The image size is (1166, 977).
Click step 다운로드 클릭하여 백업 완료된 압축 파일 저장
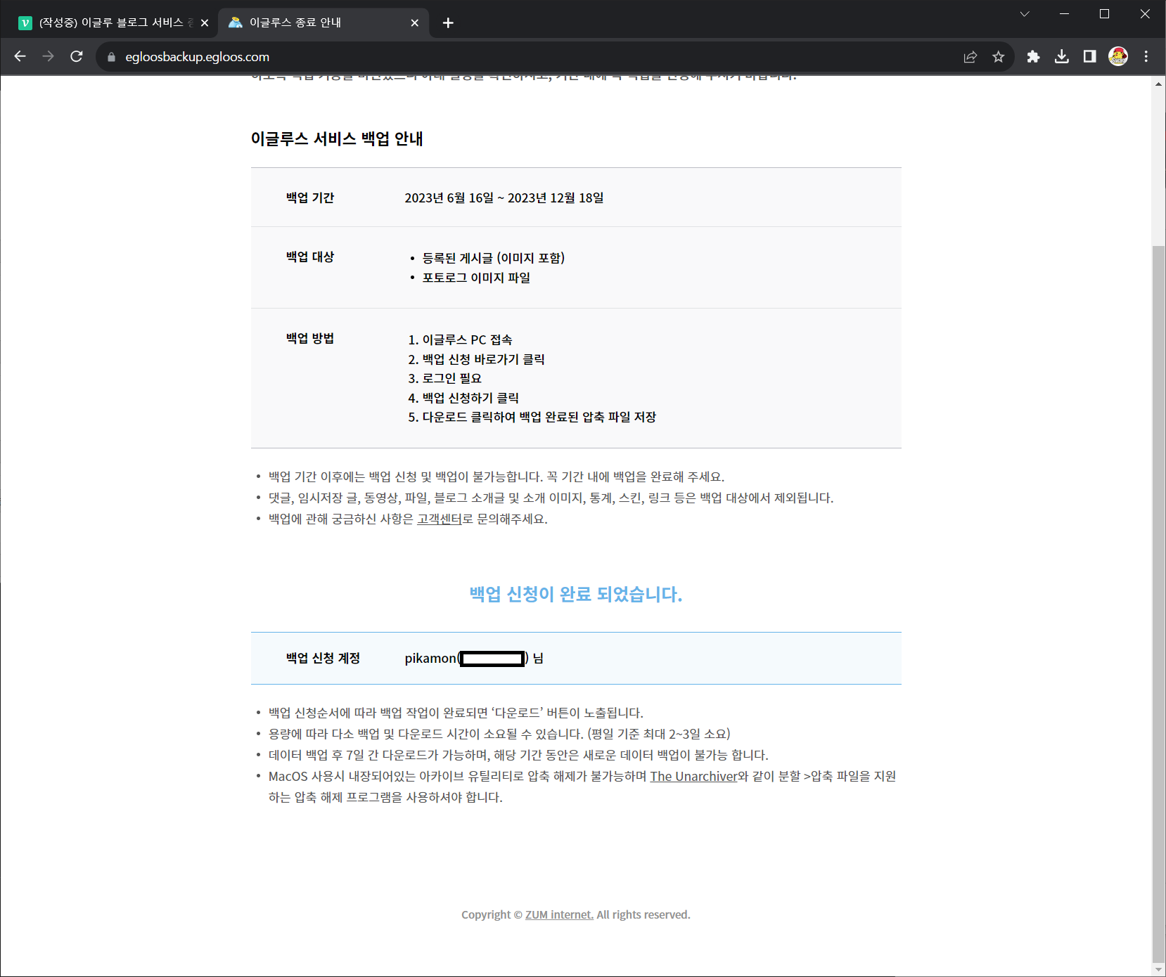539,417
